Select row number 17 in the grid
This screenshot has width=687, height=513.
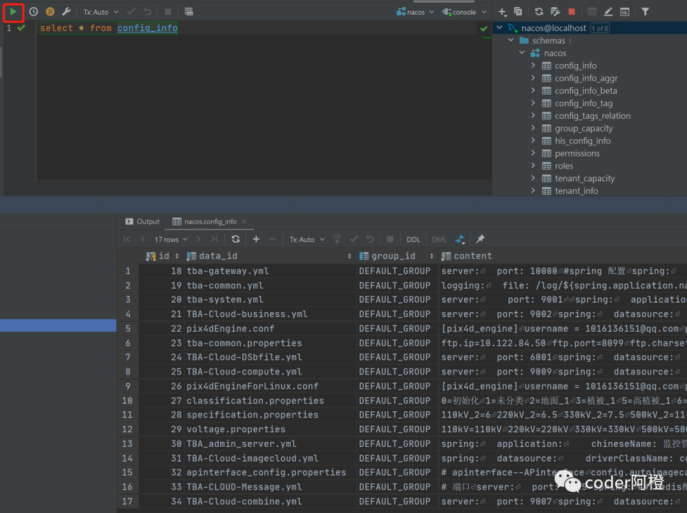click(127, 501)
